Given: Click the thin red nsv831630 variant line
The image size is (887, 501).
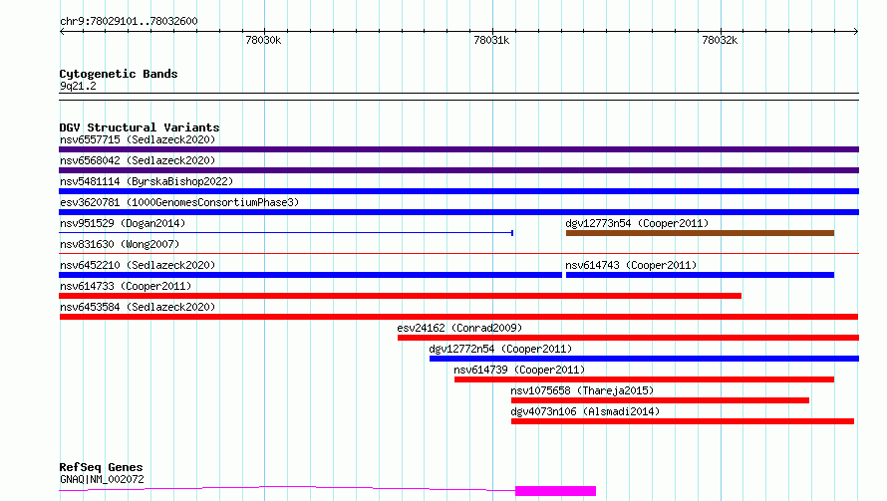Looking at the screenshot, I should [458, 254].
